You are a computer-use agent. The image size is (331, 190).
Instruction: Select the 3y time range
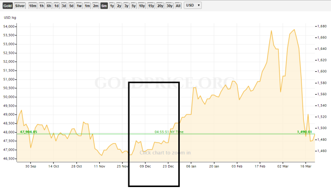(x=126, y=5)
